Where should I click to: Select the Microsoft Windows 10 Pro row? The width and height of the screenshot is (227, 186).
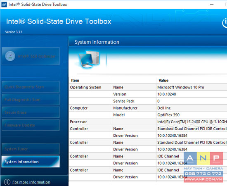click(148, 87)
